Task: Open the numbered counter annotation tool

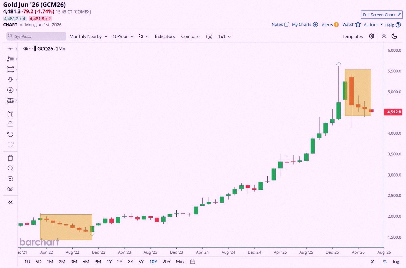Action: pyautogui.click(x=10, y=90)
